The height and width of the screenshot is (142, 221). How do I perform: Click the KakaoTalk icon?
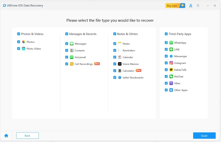click(171, 70)
